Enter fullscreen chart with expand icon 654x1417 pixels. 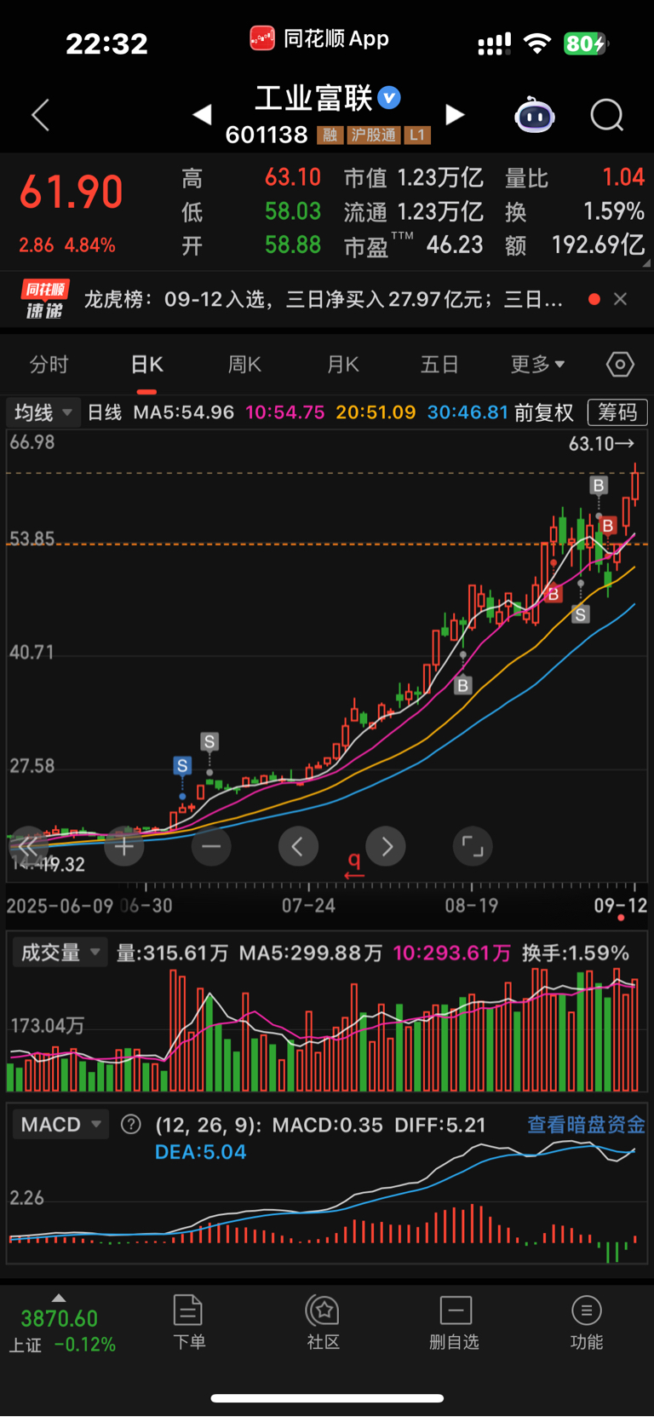point(473,847)
